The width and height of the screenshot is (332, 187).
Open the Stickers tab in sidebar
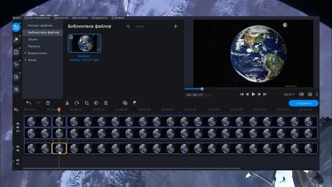point(16,77)
